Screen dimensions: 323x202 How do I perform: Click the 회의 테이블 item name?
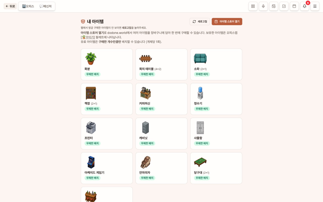pos(146,69)
